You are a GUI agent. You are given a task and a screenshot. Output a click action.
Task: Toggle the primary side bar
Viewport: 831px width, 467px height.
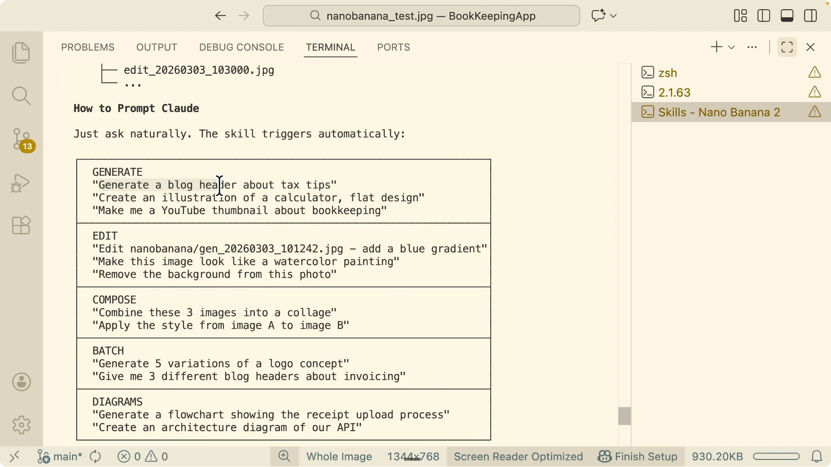coord(764,16)
